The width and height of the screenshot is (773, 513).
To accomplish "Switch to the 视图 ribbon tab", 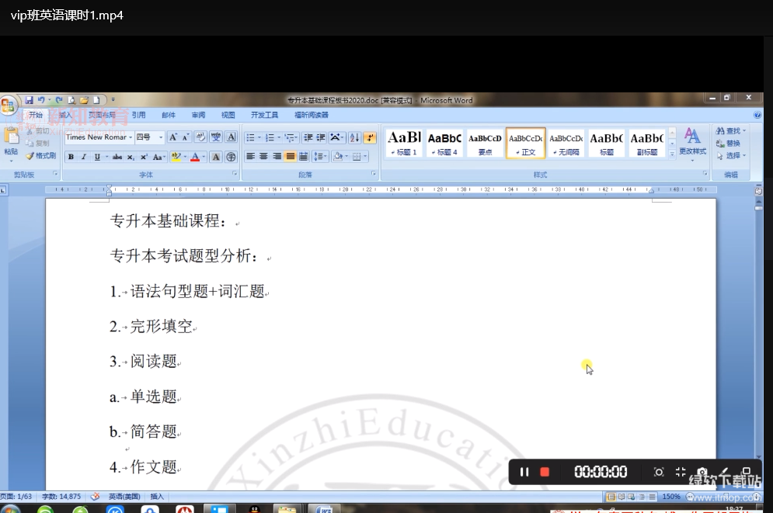I will tap(228, 115).
